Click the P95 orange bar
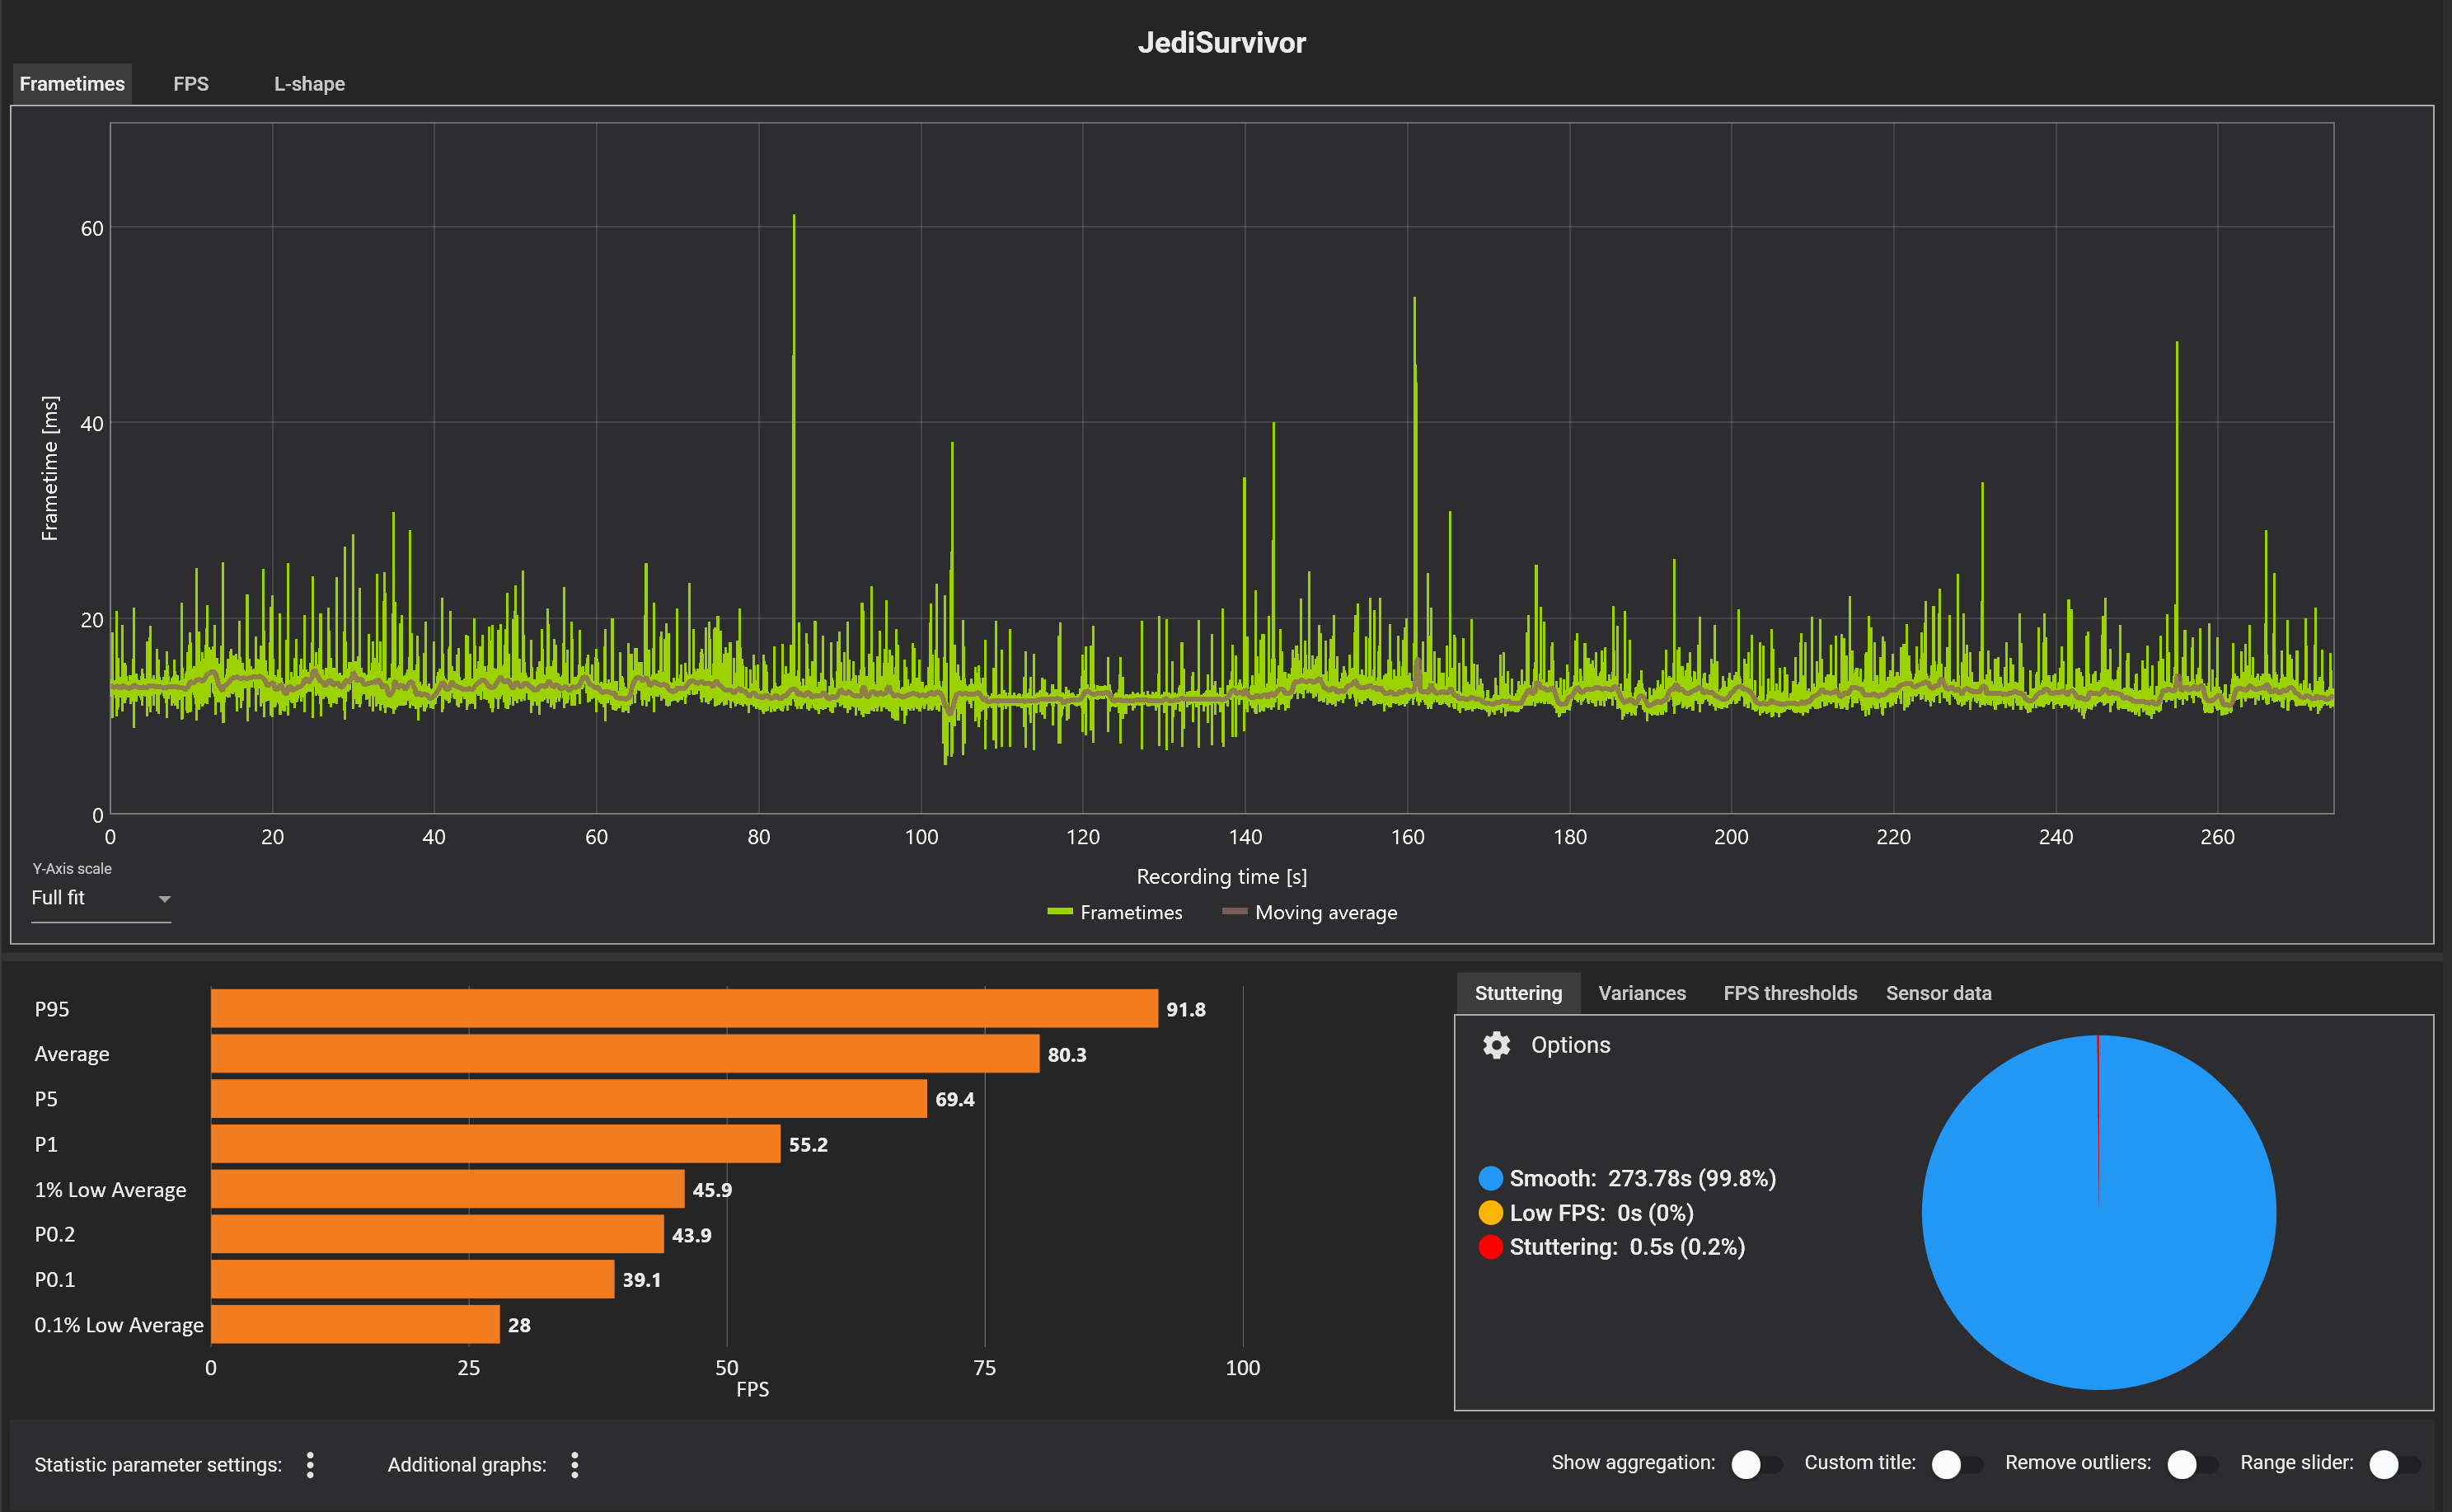The image size is (2452, 1512). point(684,1009)
